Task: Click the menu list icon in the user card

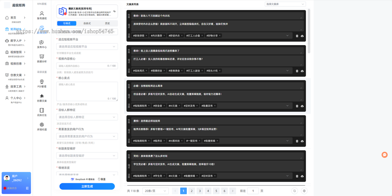Action: click(x=27, y=188)
